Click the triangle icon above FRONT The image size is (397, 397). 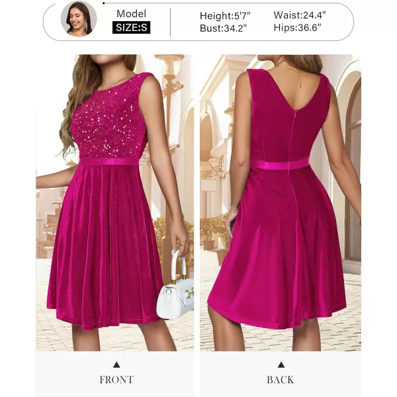[x=116, y=365]
